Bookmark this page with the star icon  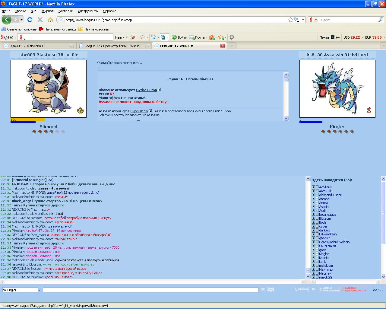click(x=290, y=20)
